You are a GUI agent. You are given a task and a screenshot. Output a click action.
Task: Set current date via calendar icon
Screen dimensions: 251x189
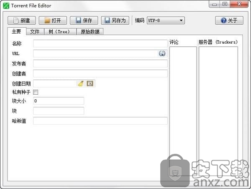point(90,83)
